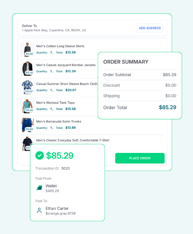This screenshot has height=234, width=193.
Task: Click the Barracuda Swim Trunks product image
Action: (x=27, y=125)
